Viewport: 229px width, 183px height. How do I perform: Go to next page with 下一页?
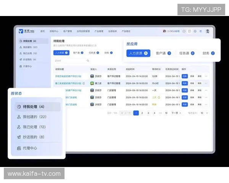tap(176, 113)
